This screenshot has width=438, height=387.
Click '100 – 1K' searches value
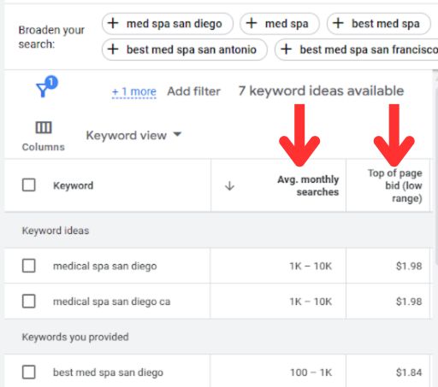click(311, 372)
